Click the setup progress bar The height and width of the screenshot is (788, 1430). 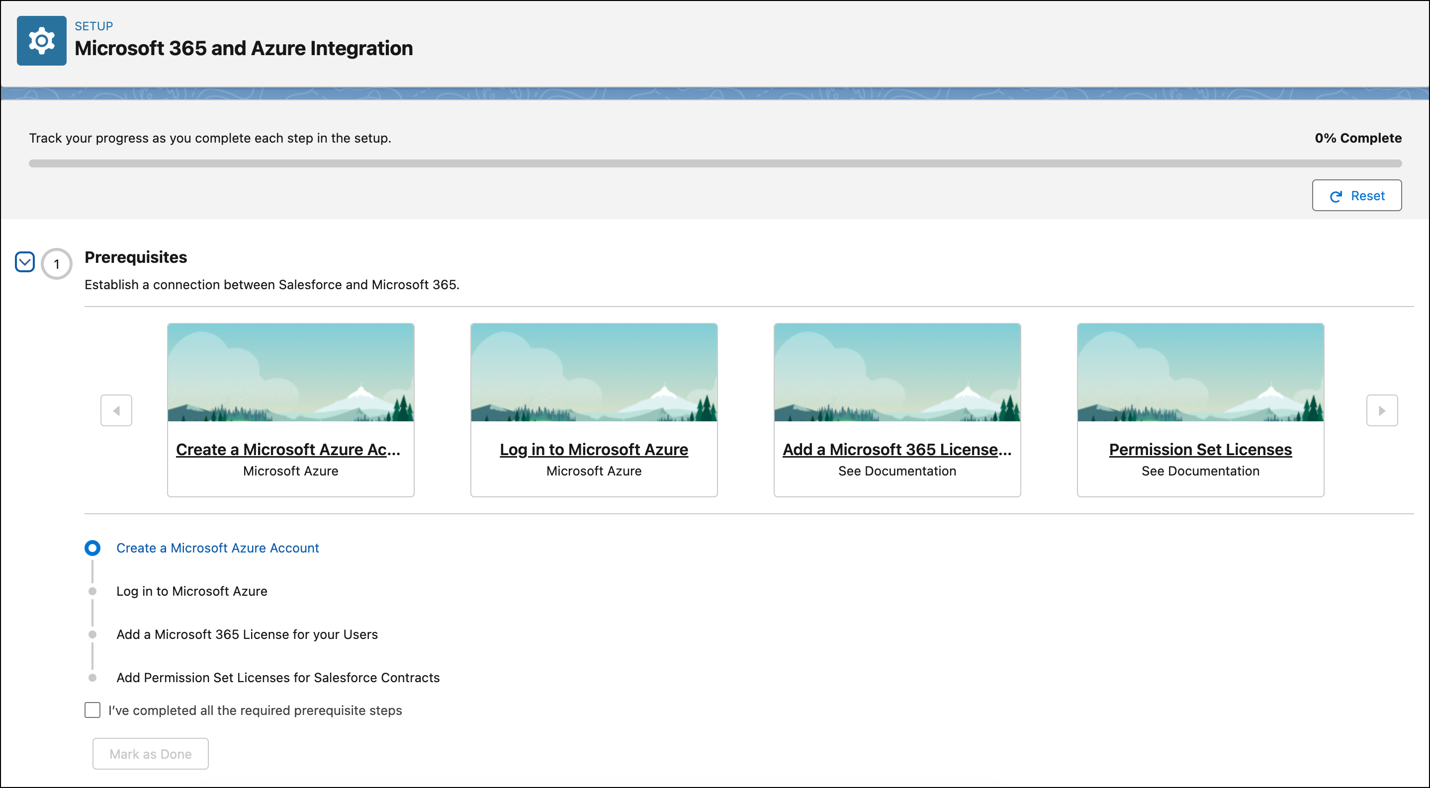point(715,163)
